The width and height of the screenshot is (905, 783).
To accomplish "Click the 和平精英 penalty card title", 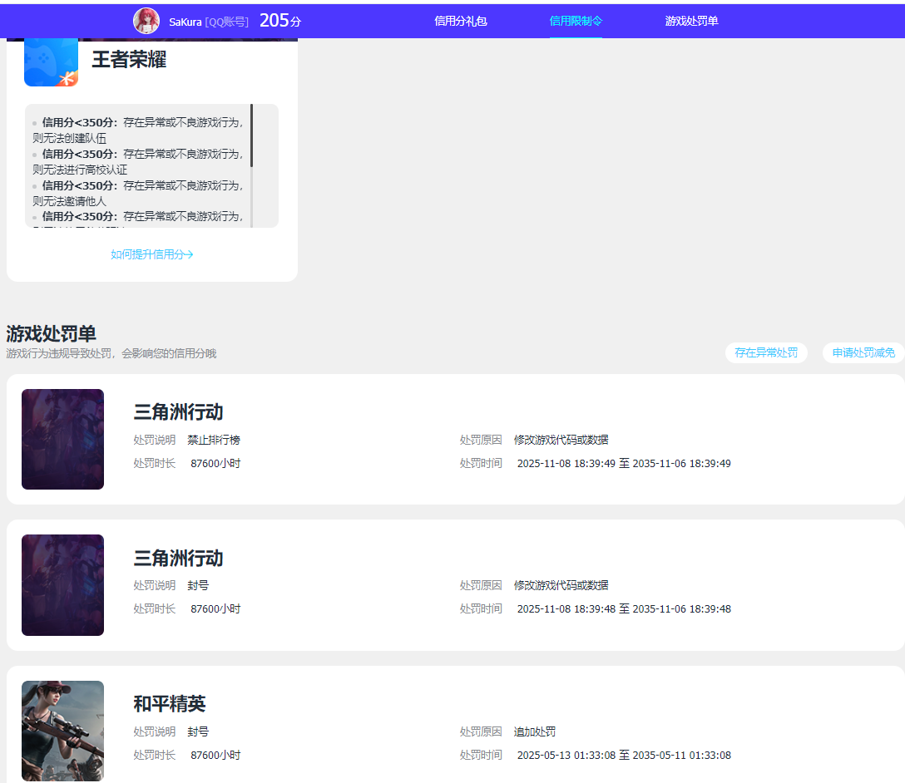I will (170, 704).
